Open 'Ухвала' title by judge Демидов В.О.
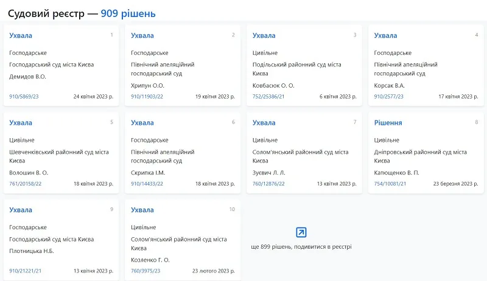The width and height of the screenshot is (487, 281). tap(21, 36)
